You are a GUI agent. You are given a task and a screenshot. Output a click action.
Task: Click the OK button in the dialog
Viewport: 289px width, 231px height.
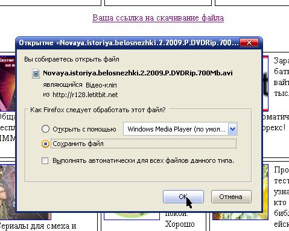click(183, 197)
